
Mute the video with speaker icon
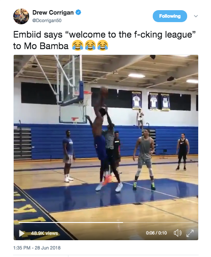[x=177, y=233]
